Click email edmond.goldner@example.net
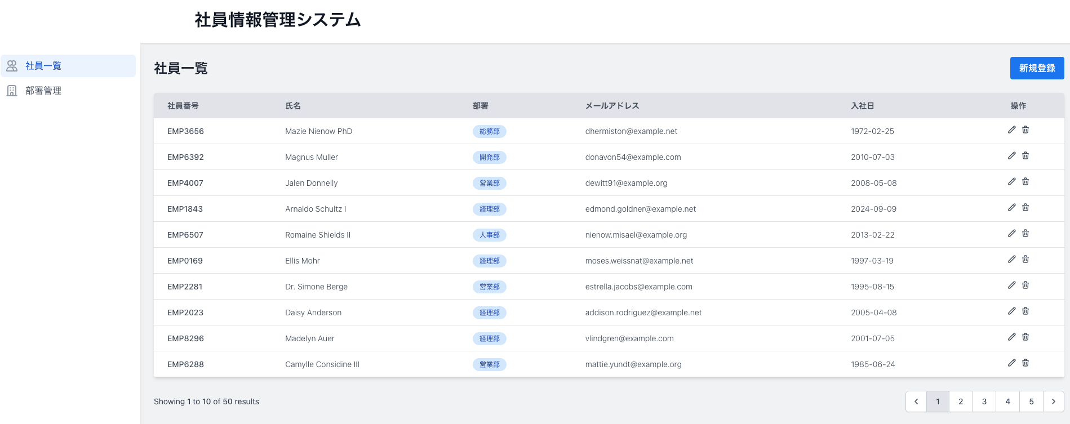Screen dimensions: 1070x424 pos(641,209)
